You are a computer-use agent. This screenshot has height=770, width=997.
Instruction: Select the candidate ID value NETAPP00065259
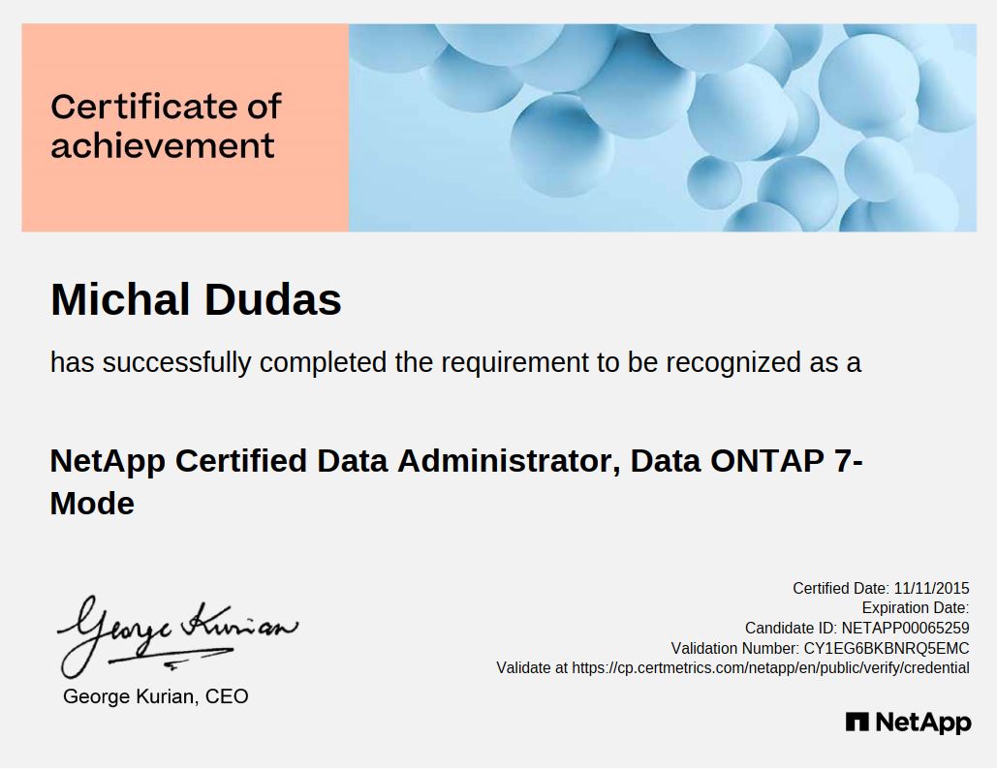click(x=905, y=628)
